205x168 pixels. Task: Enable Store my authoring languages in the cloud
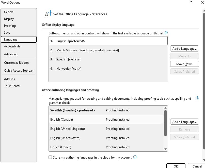[x=50, y=157]
